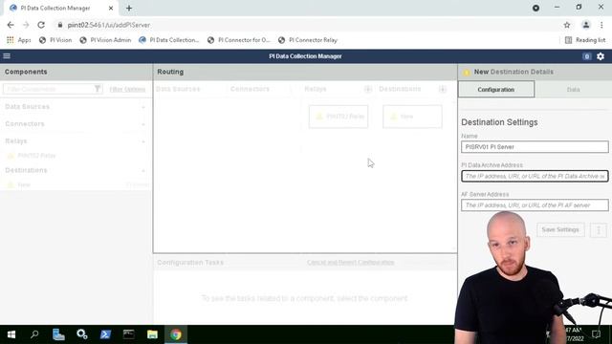Select the PIINT02 Relay card in Routing
Image resolution: width=612 pixels, height=344 pixels.
pyautogui.click(x=339, y=117)
